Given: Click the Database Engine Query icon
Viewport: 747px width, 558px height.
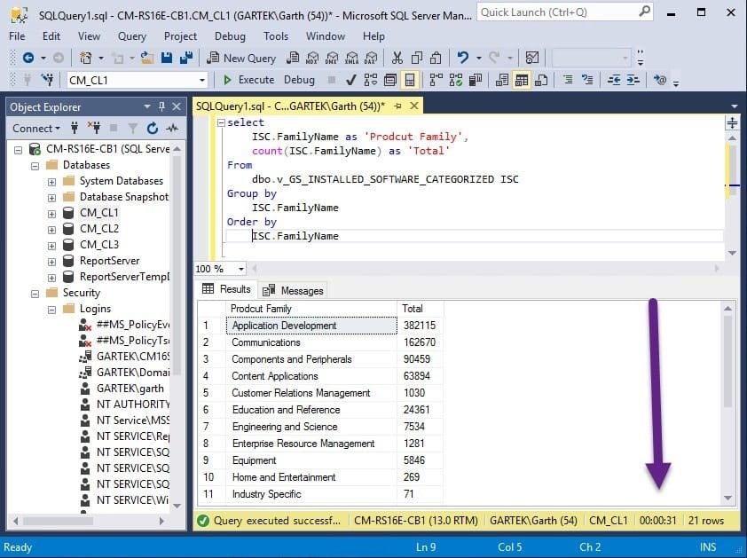Looking at the screenshot, I should click(293, 59).
